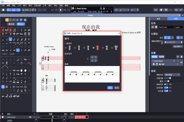Select the mf dynamic marking
The height and width of the screenshot is (122, 184).
tap(18, 50)
